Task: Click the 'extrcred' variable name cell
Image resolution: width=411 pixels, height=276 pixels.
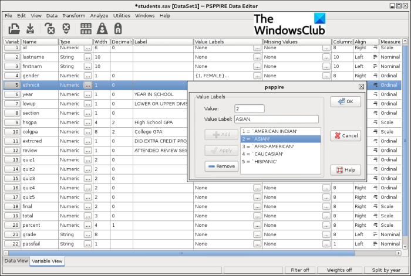Action: (40, 141)
